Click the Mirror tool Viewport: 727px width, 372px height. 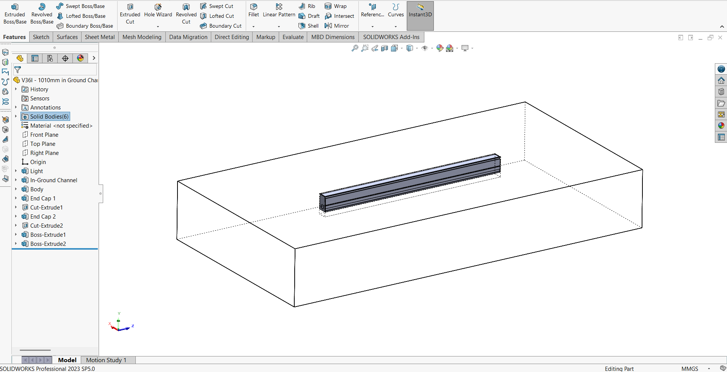coord(337,26)
